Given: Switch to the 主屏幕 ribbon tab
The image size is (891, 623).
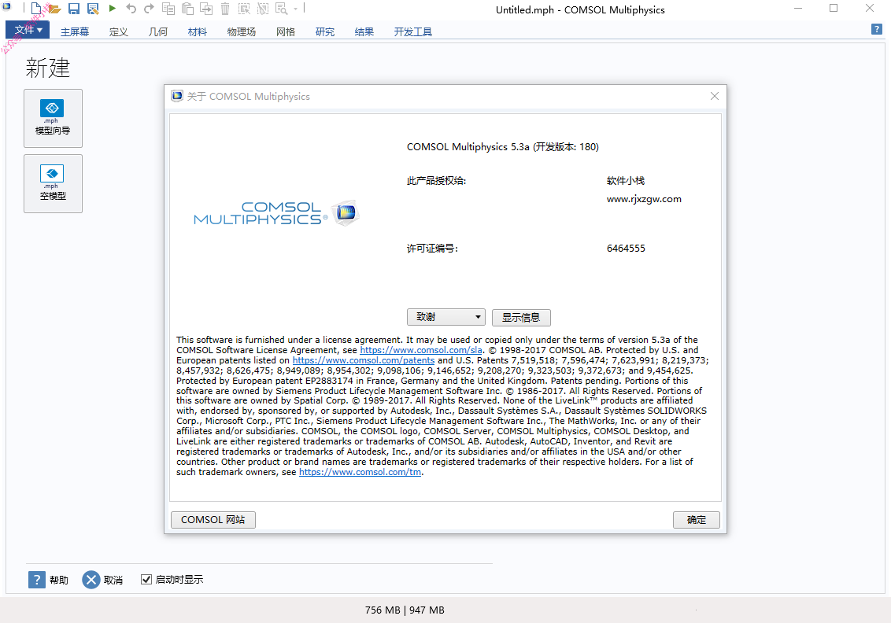Looking at the screenshot, I should [x=75, y=31].
